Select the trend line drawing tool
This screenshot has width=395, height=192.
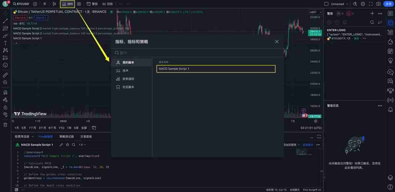click(x=5, y=21)
